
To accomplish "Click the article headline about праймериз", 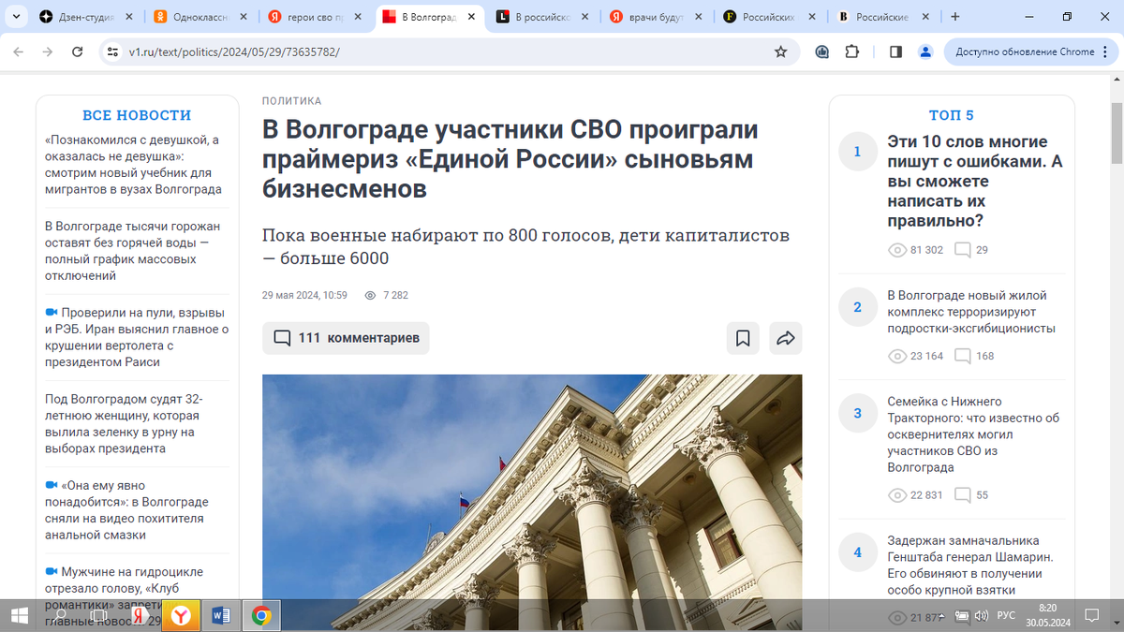I will tap(510, 159).
